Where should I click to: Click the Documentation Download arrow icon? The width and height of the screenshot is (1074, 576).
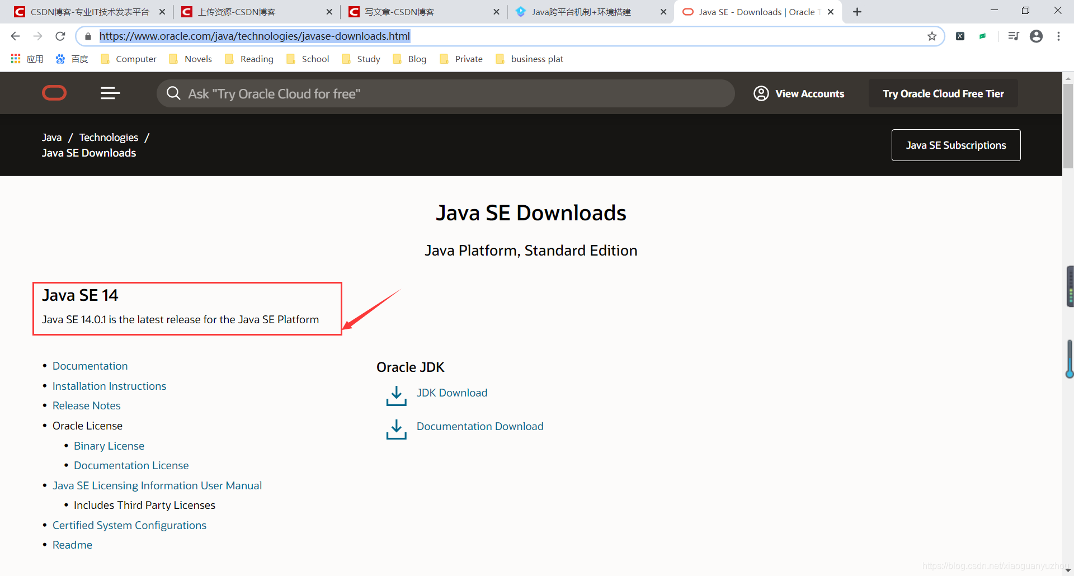396,429
